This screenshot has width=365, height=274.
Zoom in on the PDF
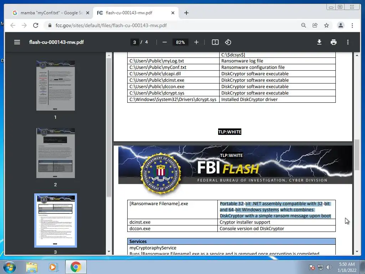click(196, 42)
